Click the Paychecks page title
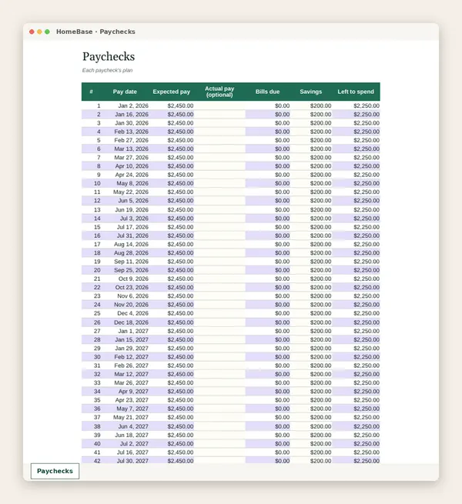The width and height of the screenshot is (462, 504). [109, 57]
